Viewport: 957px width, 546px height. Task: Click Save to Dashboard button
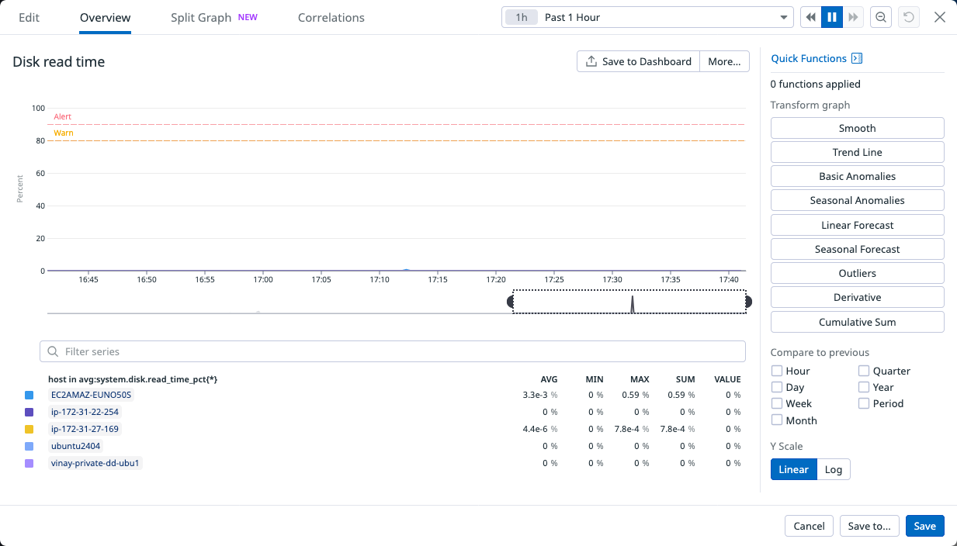click(x=638, y=61)
